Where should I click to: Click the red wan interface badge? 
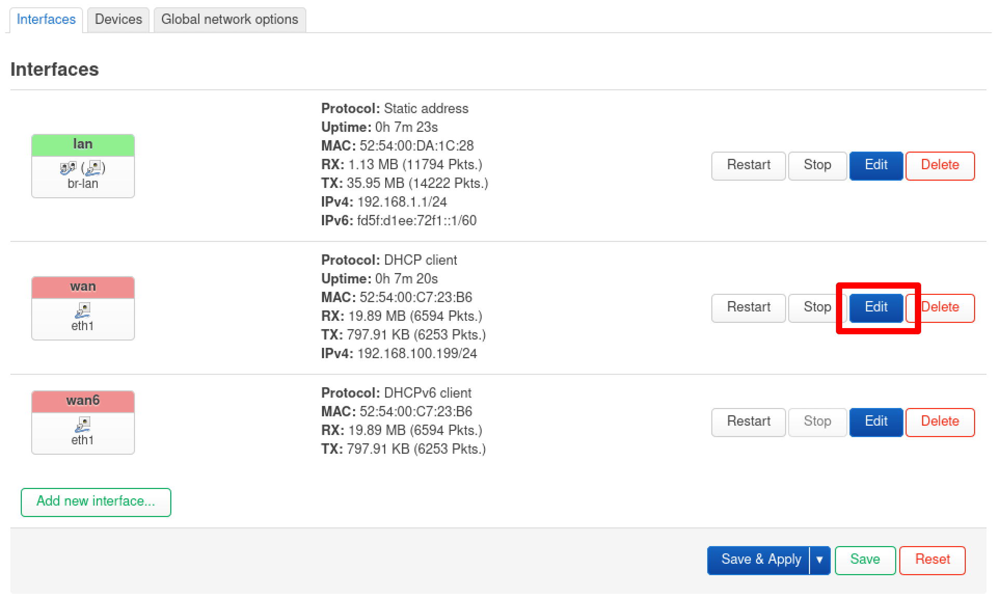coord(83,287)
